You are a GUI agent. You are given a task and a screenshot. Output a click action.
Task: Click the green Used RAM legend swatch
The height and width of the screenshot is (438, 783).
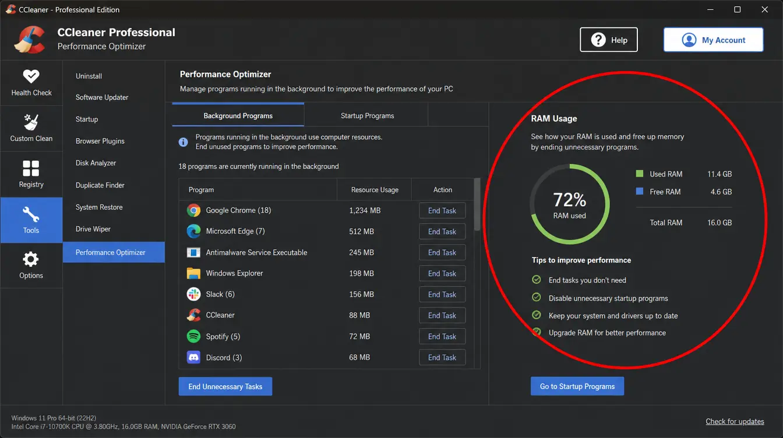(x=640, y=174)
